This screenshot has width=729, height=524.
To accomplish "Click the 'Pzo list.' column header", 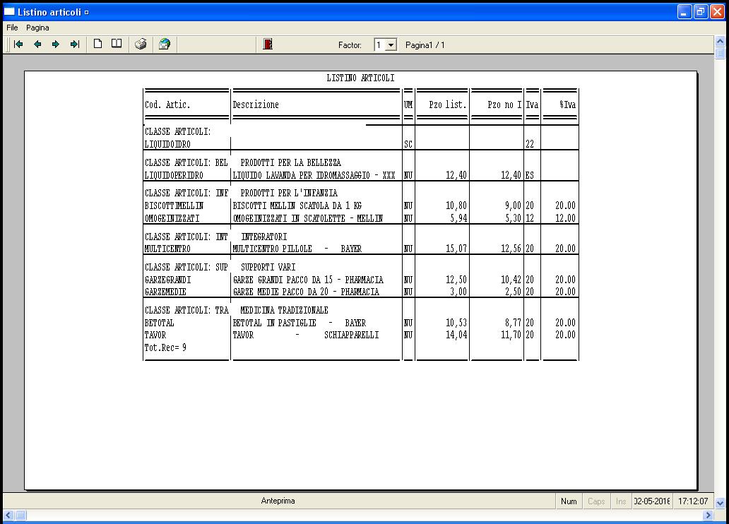I will tap(448, 105).
